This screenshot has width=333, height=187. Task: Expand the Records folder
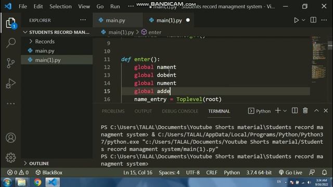click(x=57, y=42)
